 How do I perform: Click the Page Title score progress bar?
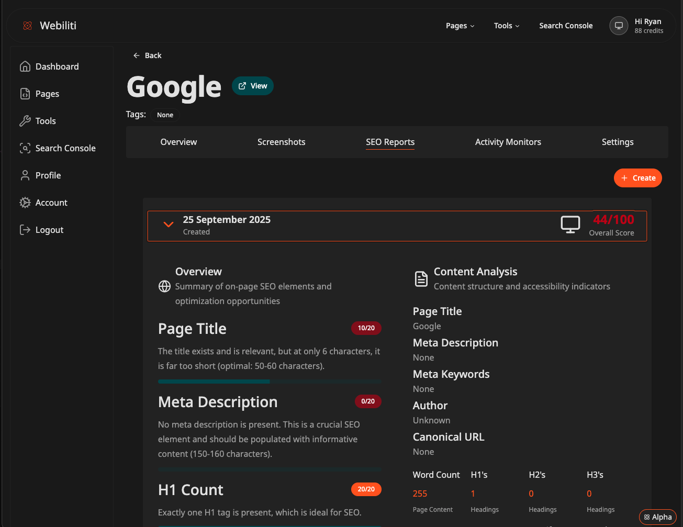click(x=269, y=382)
